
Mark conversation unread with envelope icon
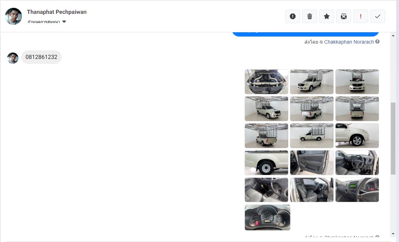(x=343, y=16)
